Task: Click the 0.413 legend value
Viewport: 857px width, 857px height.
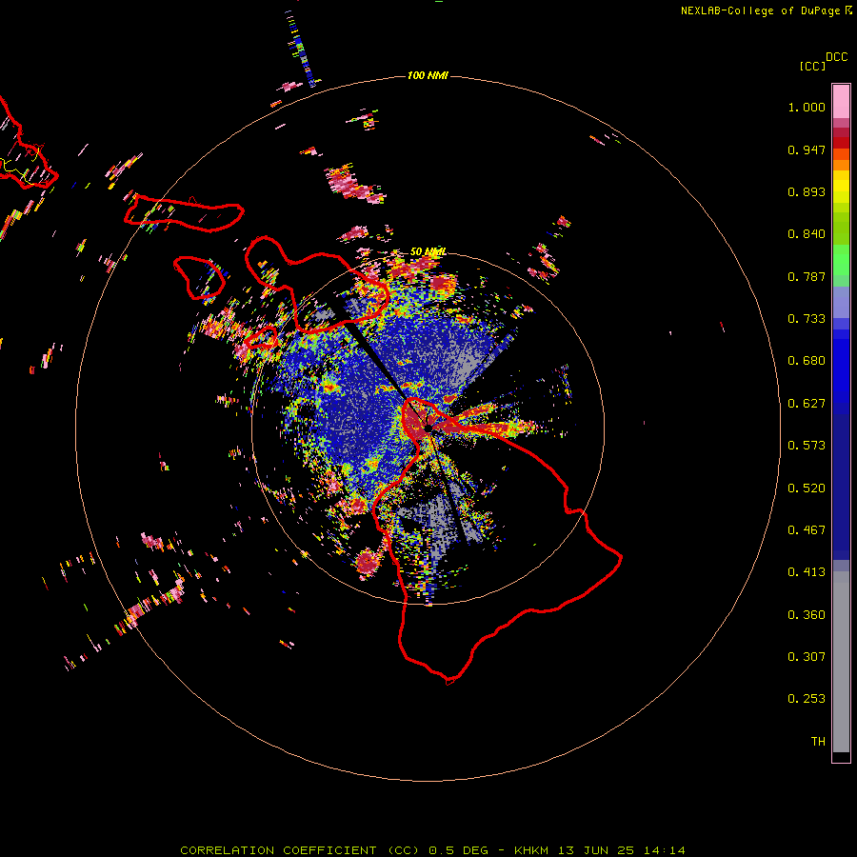Action: pos(807,572)
